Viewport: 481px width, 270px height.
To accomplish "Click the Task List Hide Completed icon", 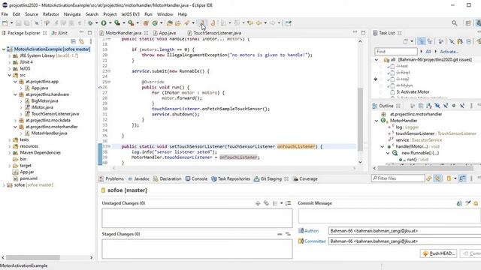I will tap(452, 41).
